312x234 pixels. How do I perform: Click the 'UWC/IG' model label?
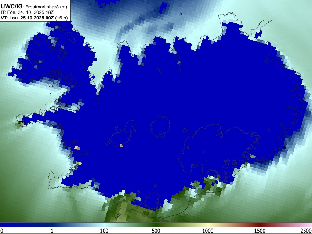[11, 7]
